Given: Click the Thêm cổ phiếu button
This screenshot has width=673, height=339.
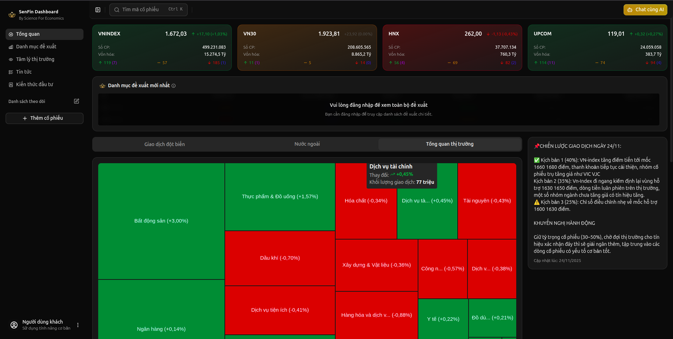Looking at the screenshot, I should [44, 118].
